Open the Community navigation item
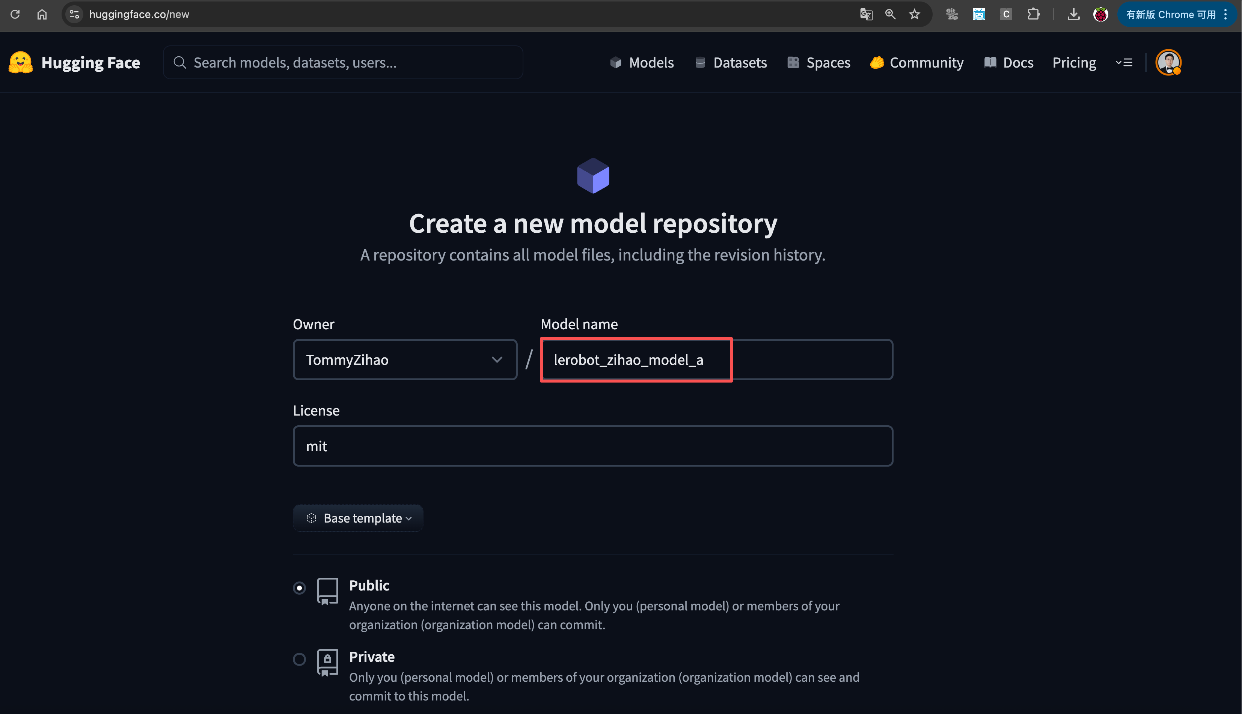This screenshot has height=714, width=1242. tap(917, 62)
